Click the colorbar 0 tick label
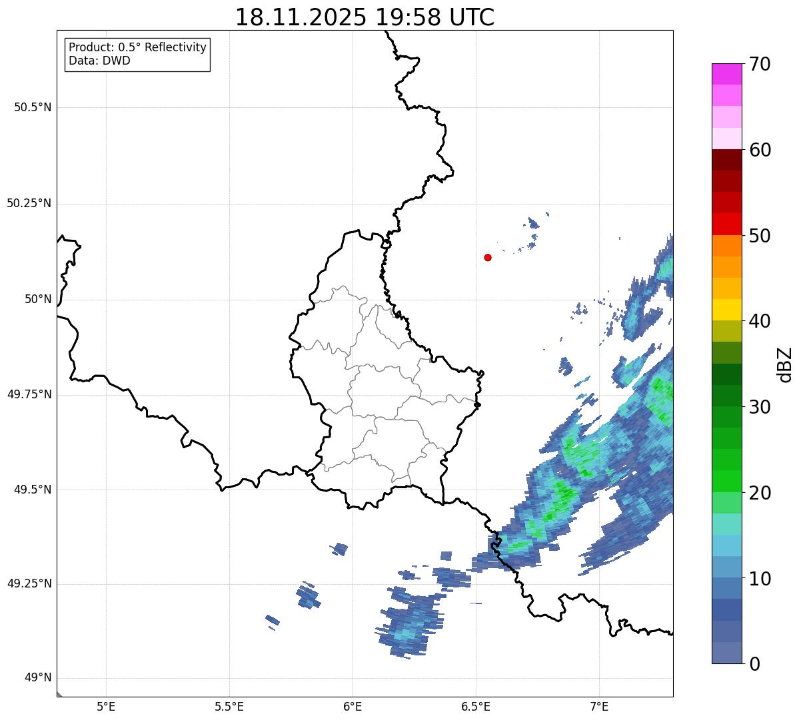Viewport: 801px width, 720px height. click(x=754, y=664)
